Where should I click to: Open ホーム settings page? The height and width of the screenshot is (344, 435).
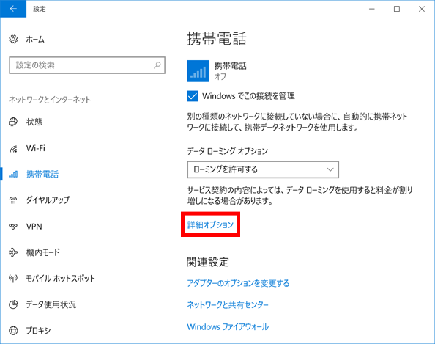[x=35, y=40]
